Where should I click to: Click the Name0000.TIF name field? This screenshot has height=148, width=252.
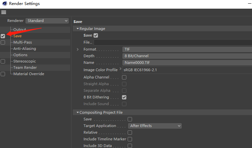coord(186,63)
